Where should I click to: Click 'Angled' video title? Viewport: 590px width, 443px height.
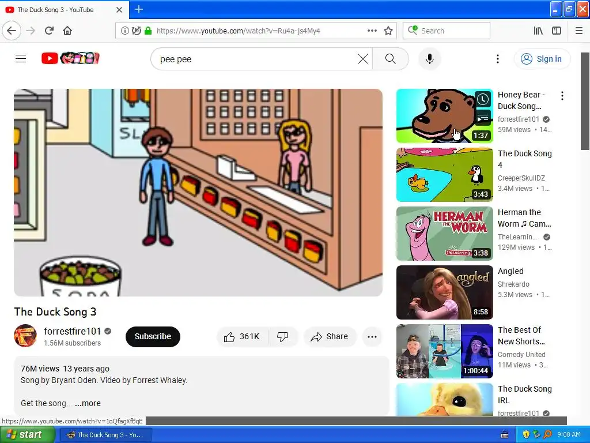[x=510, y=271]
